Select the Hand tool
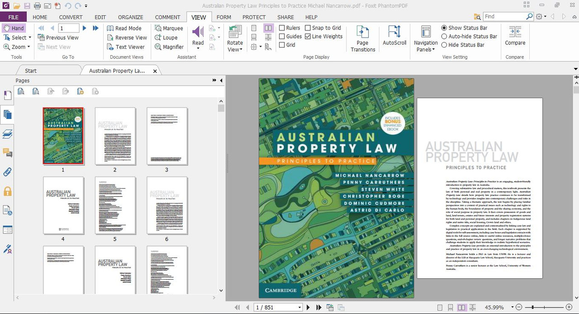Viewport: 579px width, 314px height. (x=14, y=28)
